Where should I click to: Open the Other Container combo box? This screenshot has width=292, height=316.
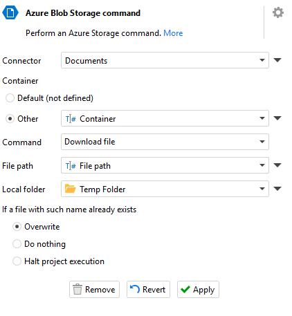coord(165,118)
